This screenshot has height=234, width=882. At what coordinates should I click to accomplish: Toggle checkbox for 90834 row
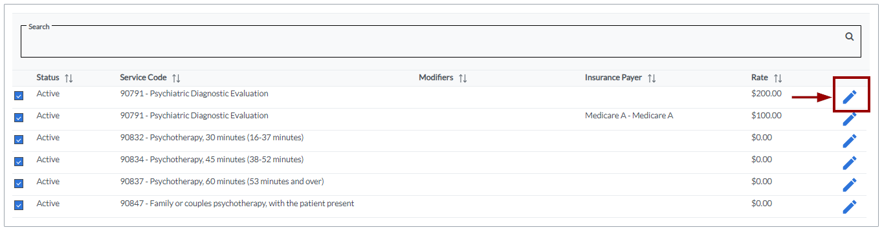click(19, 162)
